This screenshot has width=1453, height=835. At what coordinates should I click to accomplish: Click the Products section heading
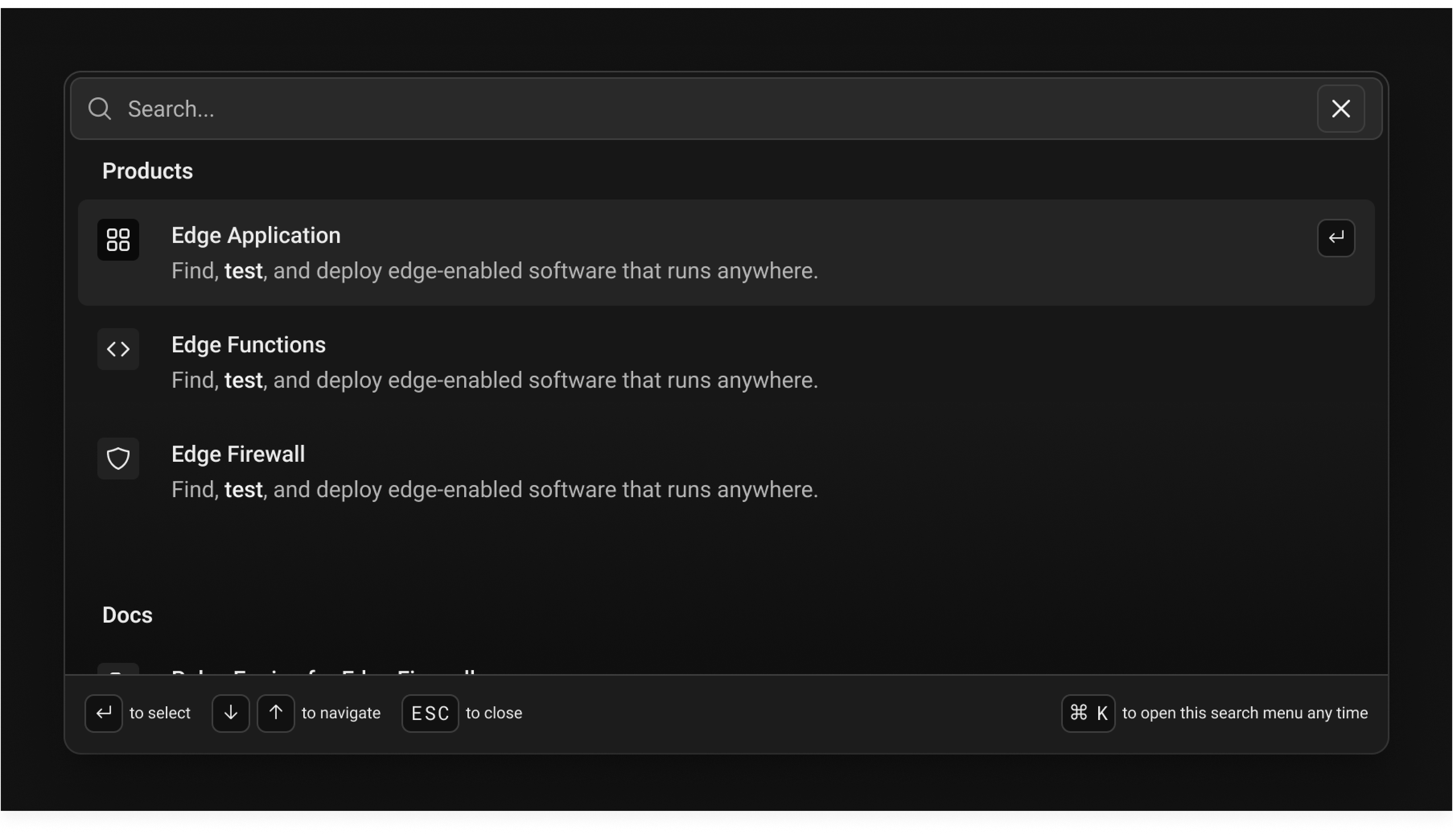click(147, 171)
